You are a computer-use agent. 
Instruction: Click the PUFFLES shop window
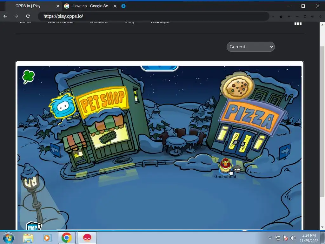pyautogui.click(x=110, y=136)
